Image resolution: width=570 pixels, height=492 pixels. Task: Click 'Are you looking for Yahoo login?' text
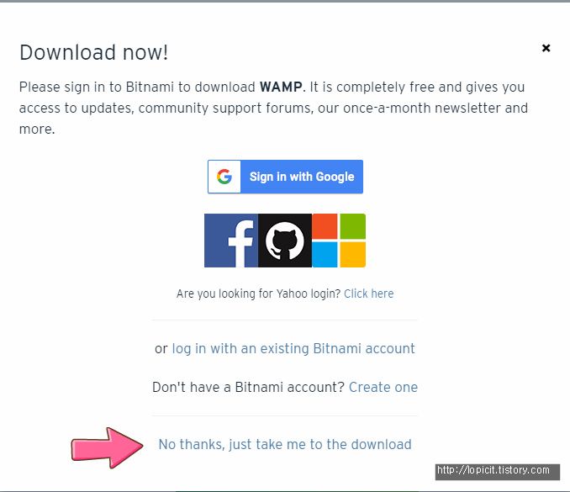coord(258,294)
